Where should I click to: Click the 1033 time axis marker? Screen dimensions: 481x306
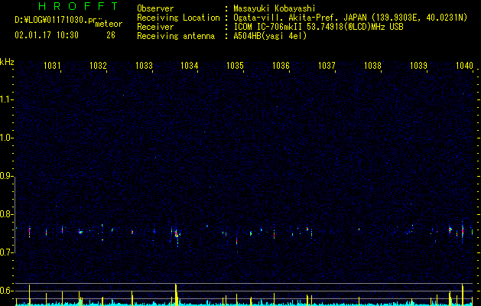click(x=144, y=65)
